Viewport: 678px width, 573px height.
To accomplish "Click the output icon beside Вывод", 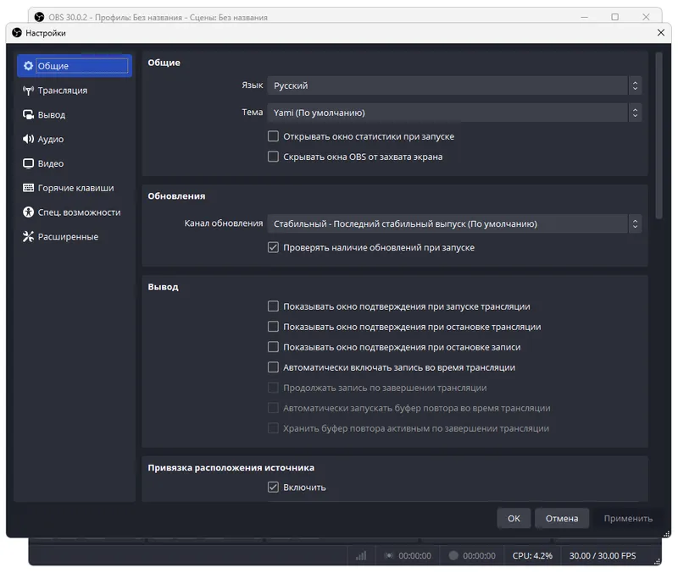I will point(28,114).
